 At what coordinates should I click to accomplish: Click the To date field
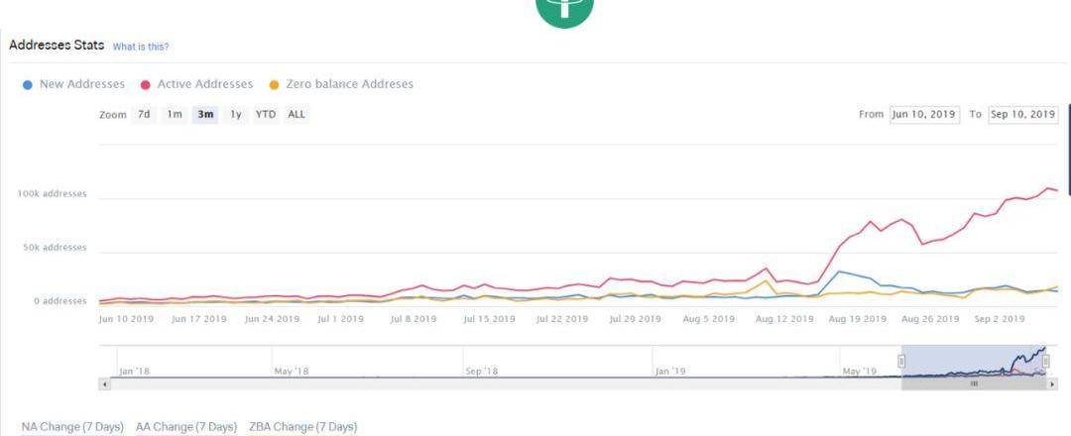[1023, 115]
